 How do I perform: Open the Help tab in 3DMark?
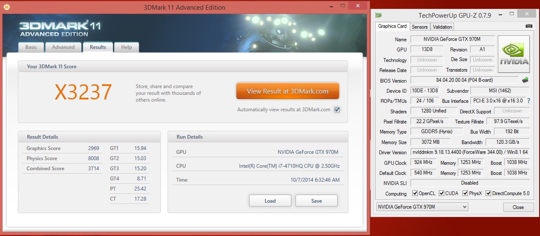126,47
